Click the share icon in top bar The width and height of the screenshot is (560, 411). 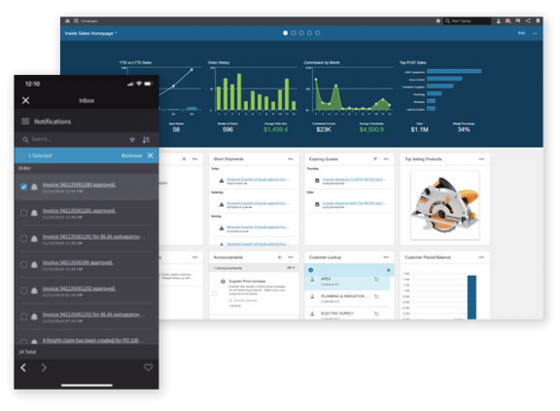pos(528,21)
